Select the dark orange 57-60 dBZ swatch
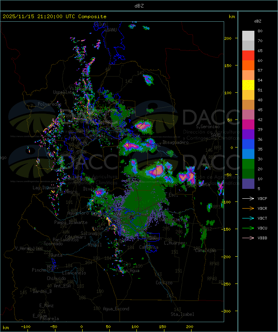Screen dimensions: 278x332 click(248, 65)
